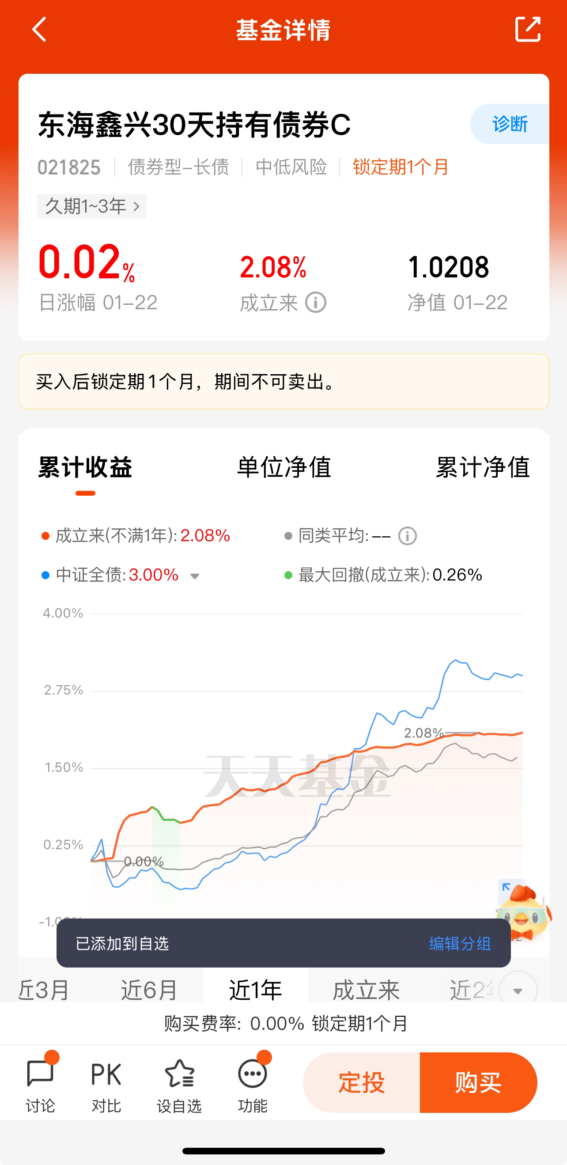
Task: Select the 近6月 time range
Action: point(149,990)
